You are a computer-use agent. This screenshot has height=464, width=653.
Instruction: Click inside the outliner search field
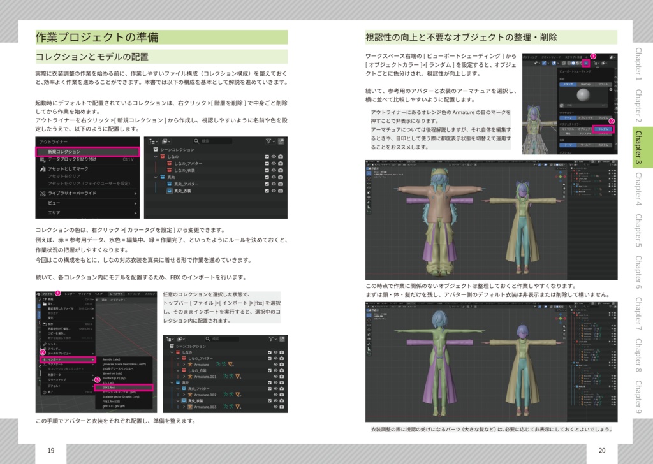tap(213, 141)
